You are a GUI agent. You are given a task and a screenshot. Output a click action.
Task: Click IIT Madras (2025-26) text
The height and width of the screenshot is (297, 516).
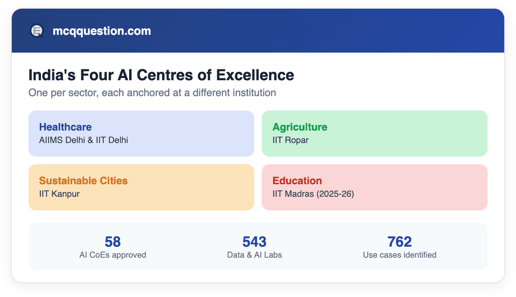point(313,194)
